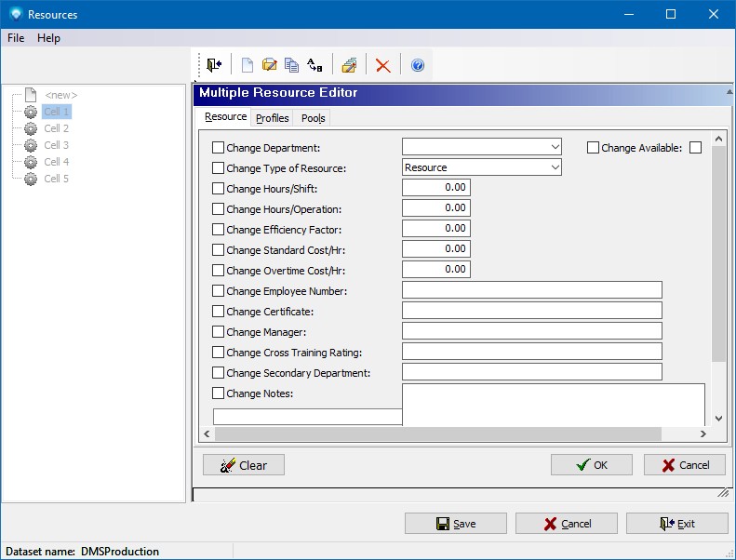Click the Save button
This screenshot has height=560, width=736.
pos(456,524)
